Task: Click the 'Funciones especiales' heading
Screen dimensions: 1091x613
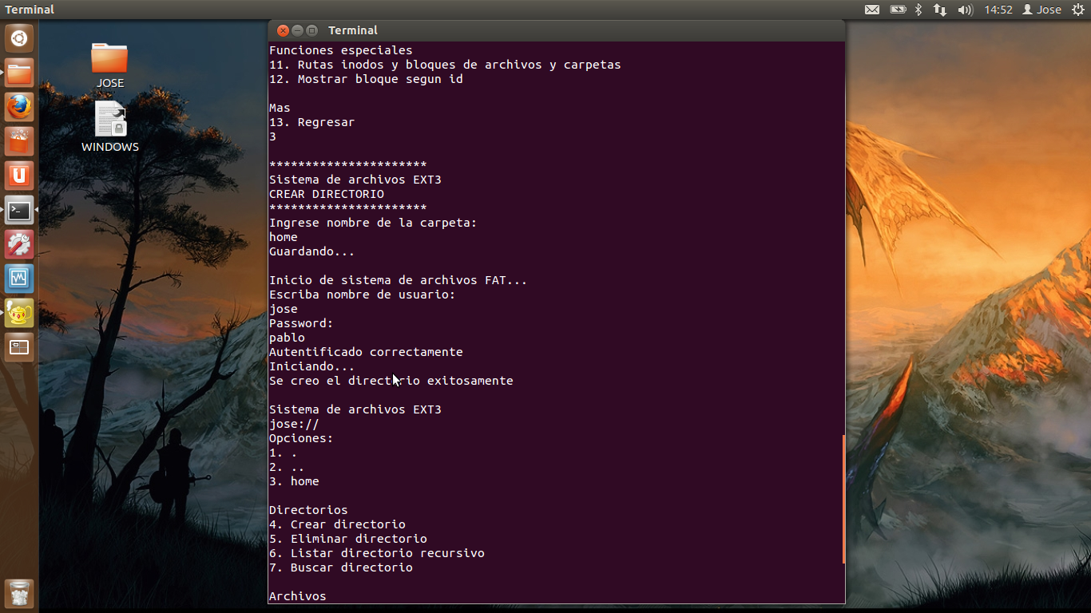Action: point(341,50)
